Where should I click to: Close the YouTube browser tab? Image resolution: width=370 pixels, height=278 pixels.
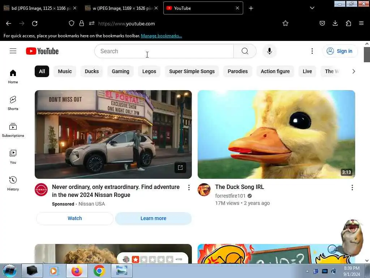point(237,8)
